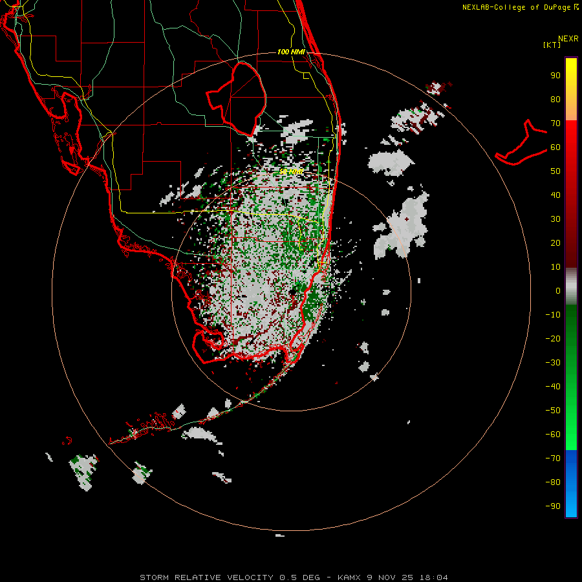Click the -30 value on velocity scale

[553, 363]
